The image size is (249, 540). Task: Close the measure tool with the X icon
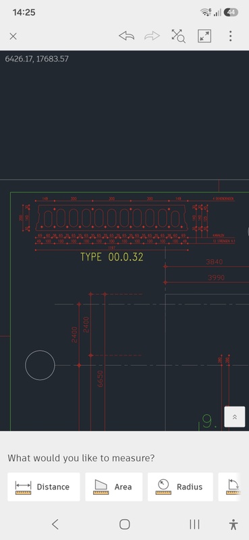click(x=13, y=36)
